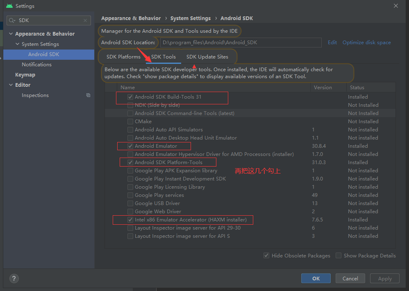Check Google Play Licensing Library
409x291 pixels.
(130, 187)
